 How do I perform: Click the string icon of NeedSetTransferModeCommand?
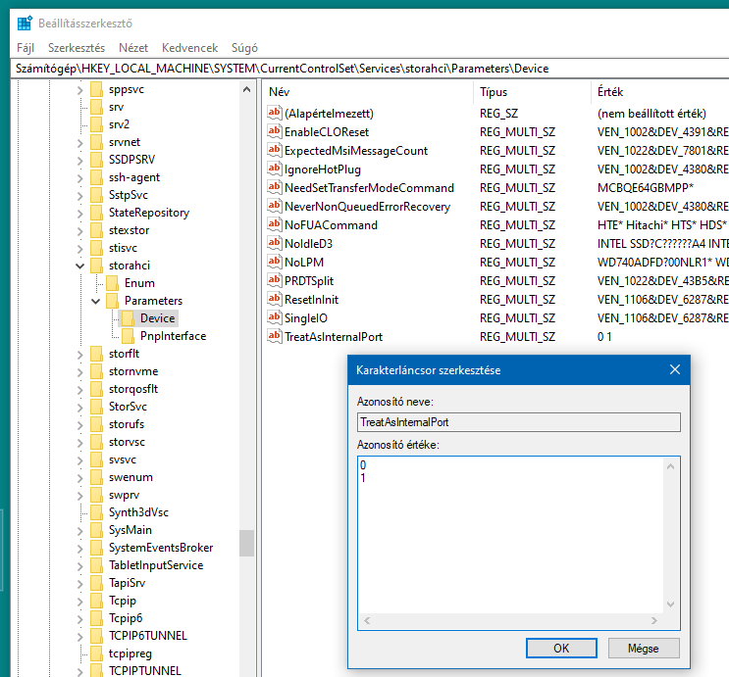tap(275, 187)
